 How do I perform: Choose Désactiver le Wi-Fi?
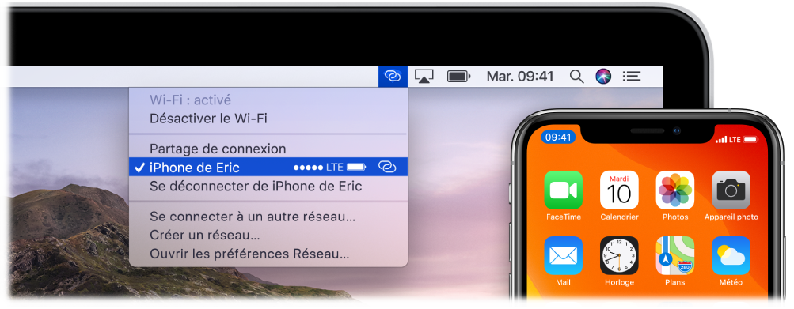click(x=268, y=119)
